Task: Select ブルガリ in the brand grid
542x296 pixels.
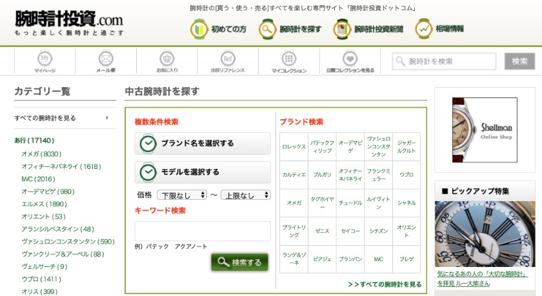Action: [322, 175]
